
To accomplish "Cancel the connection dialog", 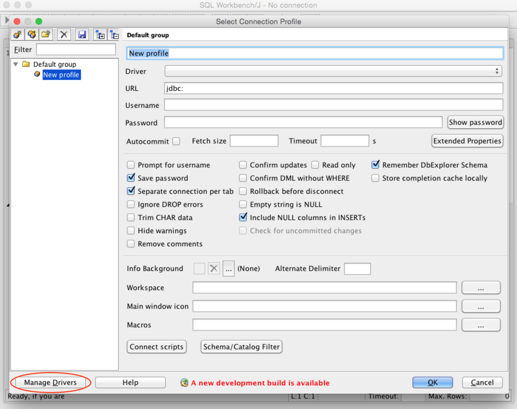I will coord(482,382).
